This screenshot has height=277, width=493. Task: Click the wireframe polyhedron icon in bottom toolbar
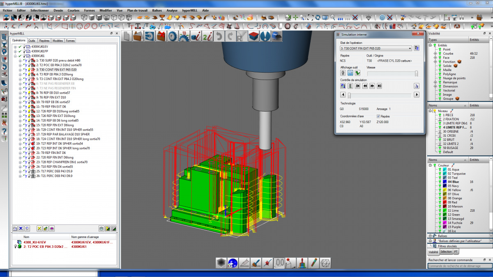325,263
